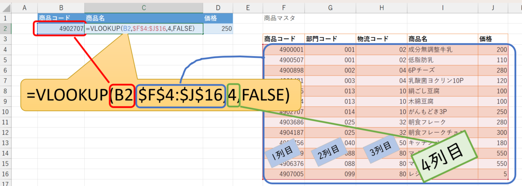Image resolution: width=522 pixels, height=186 pixels.
Task: Select 物流コード table header cell
Action: (381, 39)
